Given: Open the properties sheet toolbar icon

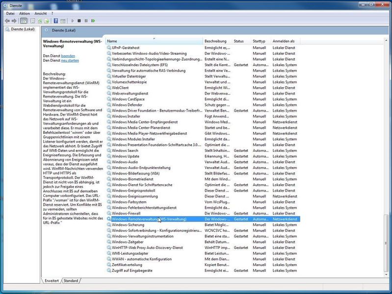Looking at the screenshot, I should (32, 21).
